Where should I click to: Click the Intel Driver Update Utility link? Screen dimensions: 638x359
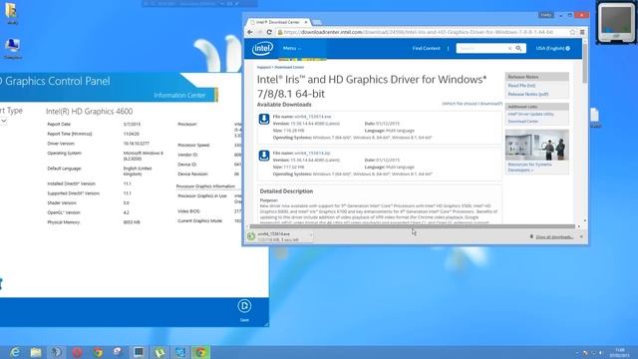pos(530,114)
